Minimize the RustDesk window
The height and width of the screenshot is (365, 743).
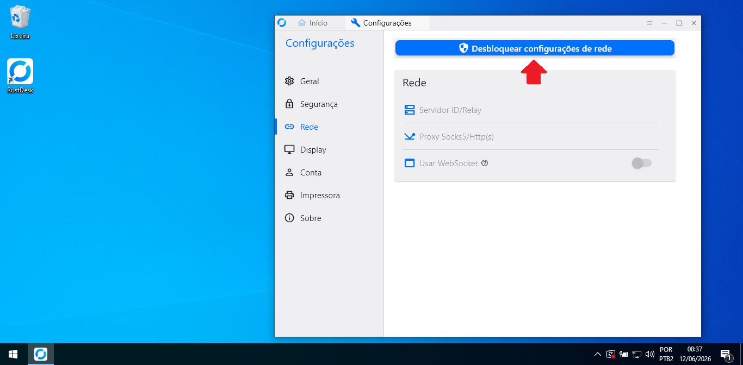click(664, 23)
